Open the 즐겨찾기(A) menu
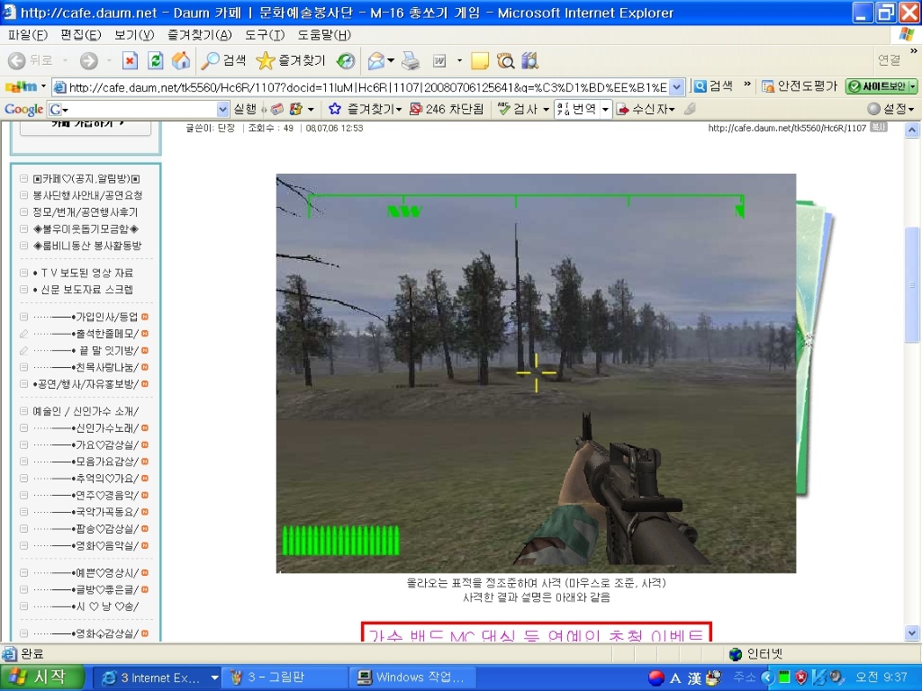This screenshot has width=922, height=691. (x=199, y=35)
